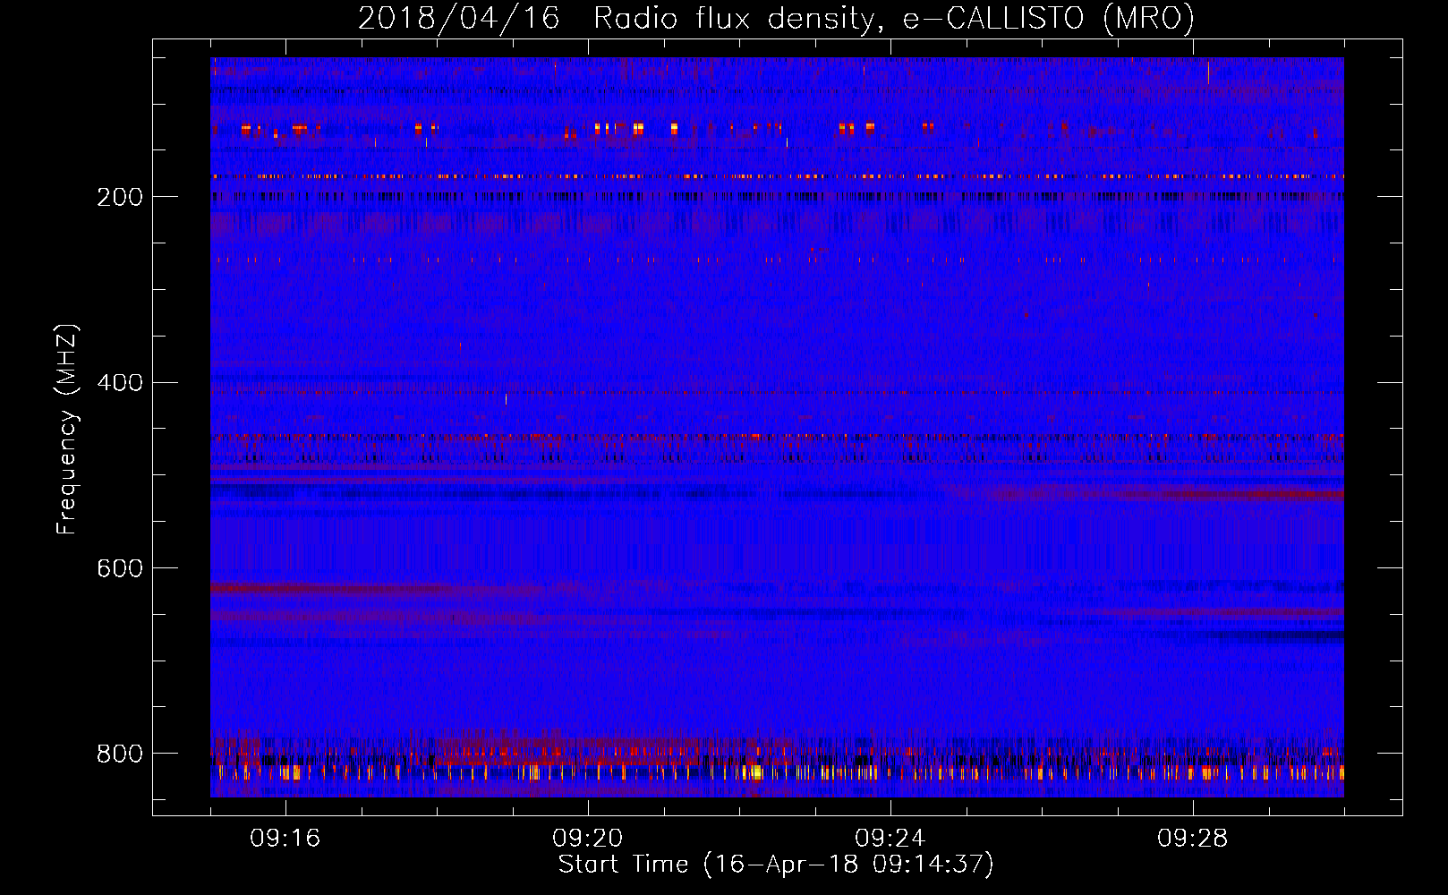Click the 600 frequency tick label

120,568
